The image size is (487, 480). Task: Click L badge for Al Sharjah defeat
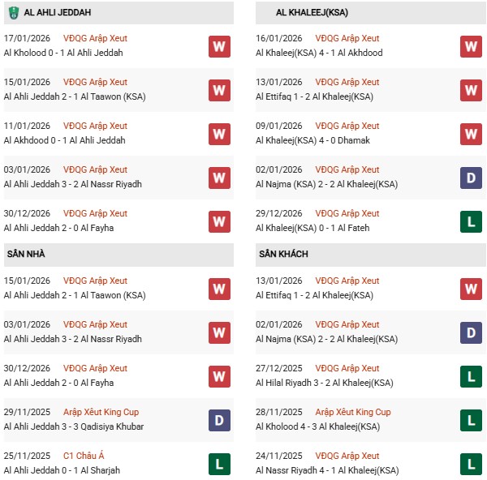point(219,464)
